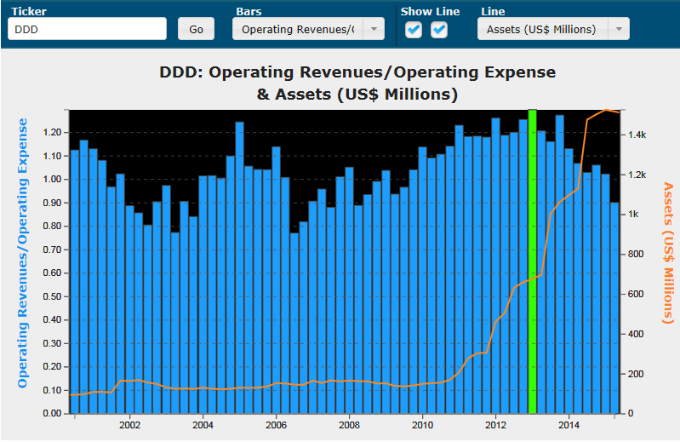Open the Line dropdown showing Assets (US$ Millions)

point(553,29)
